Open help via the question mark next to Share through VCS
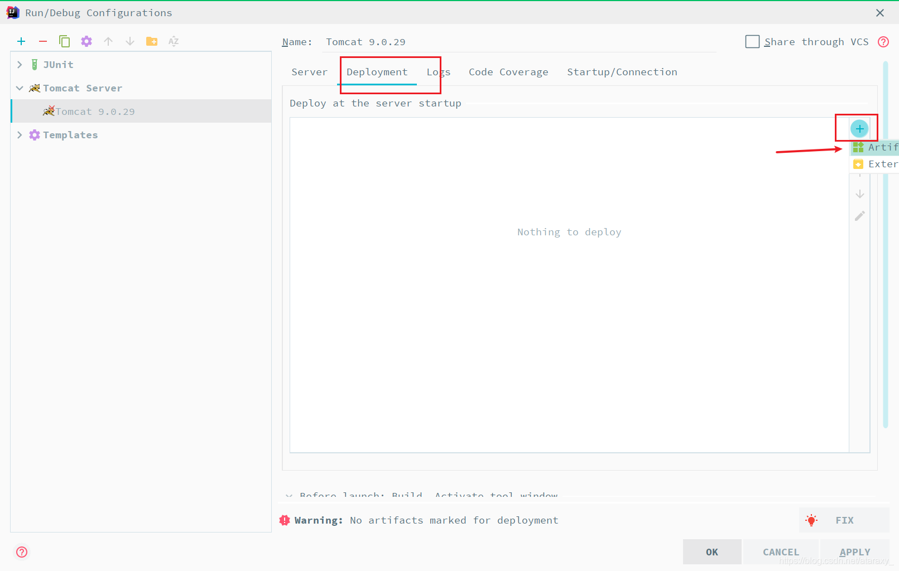This screenshot has width=899, height=571. coord(883,42)
